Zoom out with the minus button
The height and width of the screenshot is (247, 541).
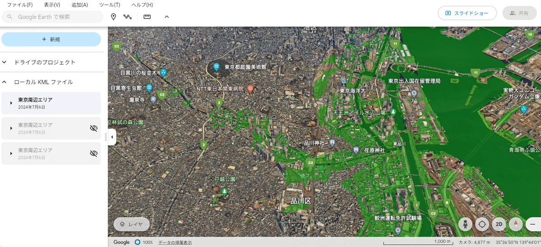533,224
